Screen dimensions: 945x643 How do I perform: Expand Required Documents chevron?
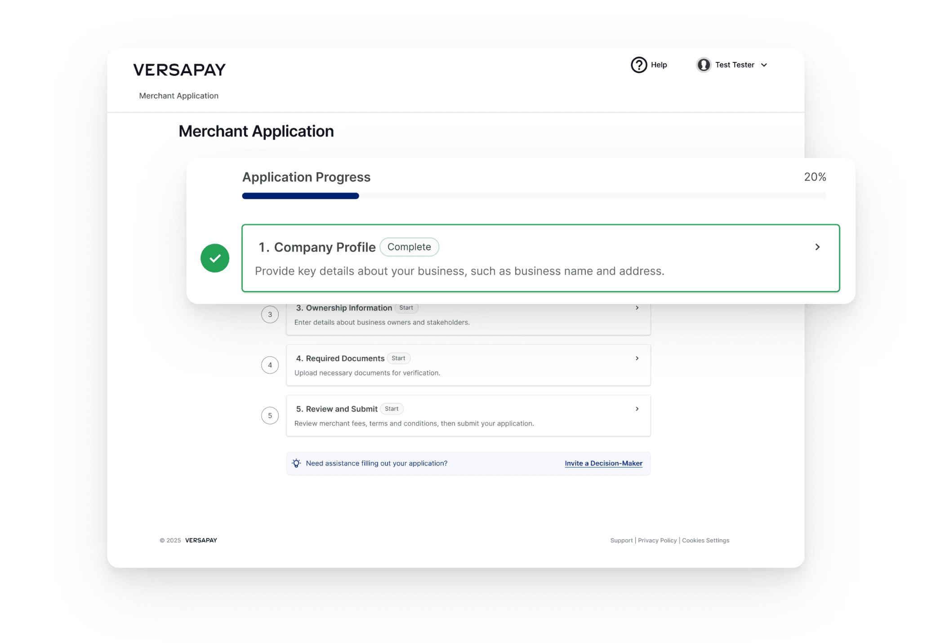637,358
